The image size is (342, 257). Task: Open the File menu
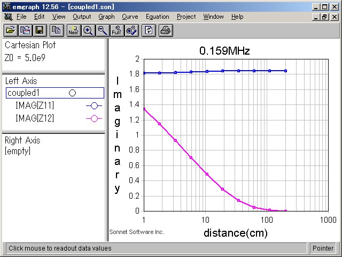pyautogui.click(x=21, y=17)
